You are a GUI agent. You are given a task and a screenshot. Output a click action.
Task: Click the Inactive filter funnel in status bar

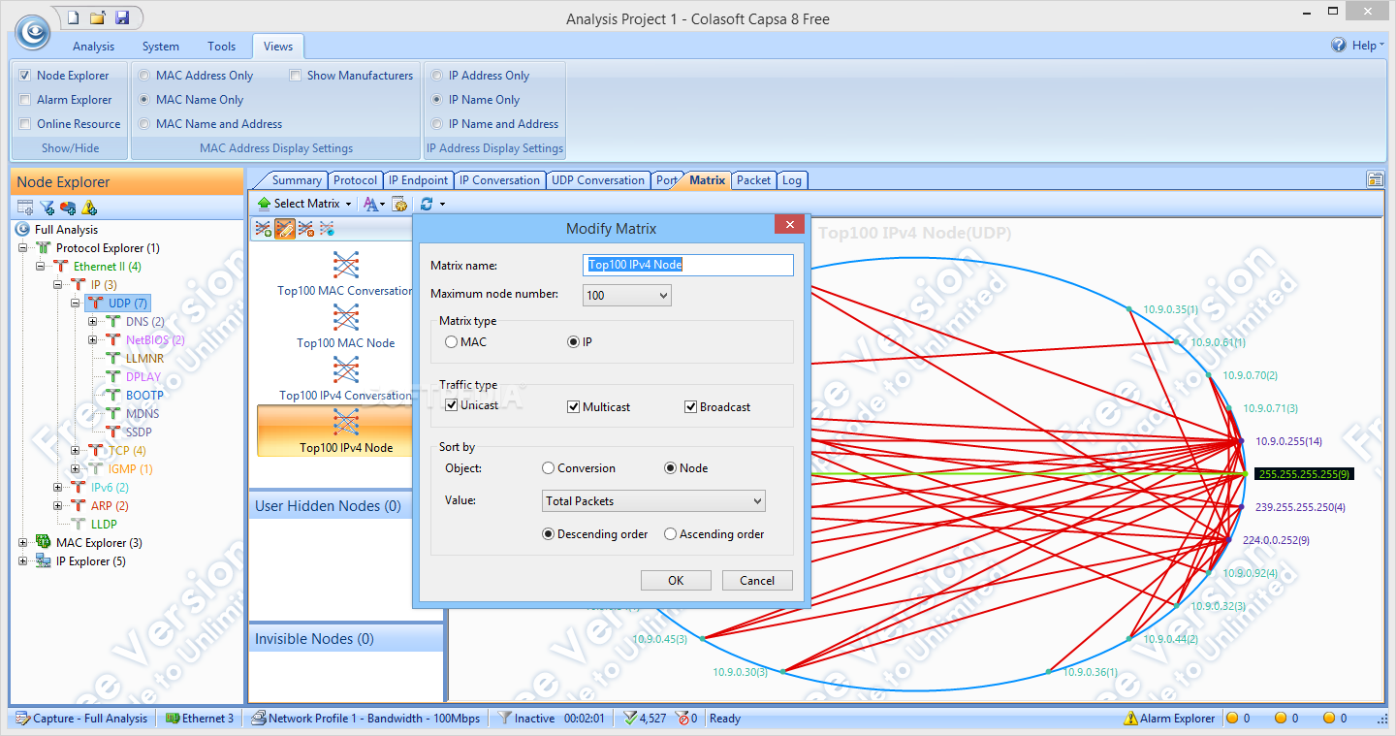point(504,719)
